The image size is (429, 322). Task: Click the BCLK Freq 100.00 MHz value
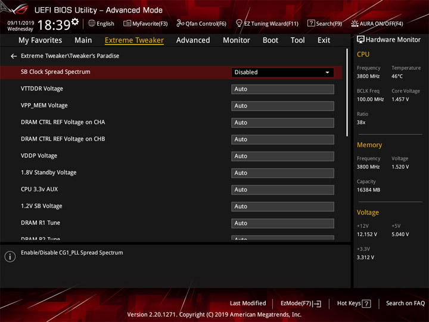click(x=370, y=100)
